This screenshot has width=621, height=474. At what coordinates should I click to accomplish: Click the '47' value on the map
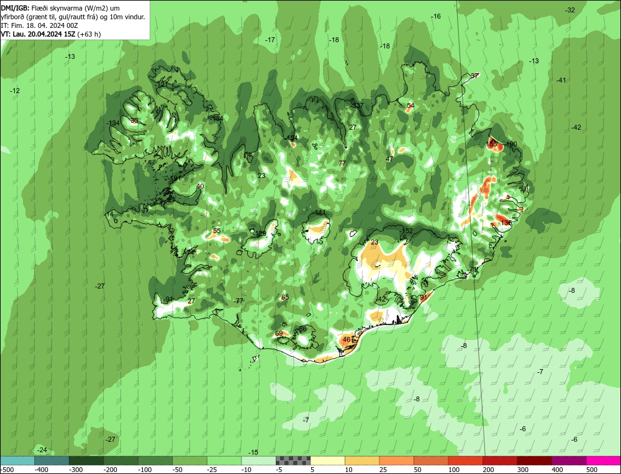(389, 159)
